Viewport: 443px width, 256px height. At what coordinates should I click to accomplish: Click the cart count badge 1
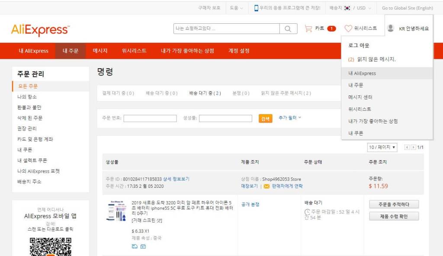331,28
